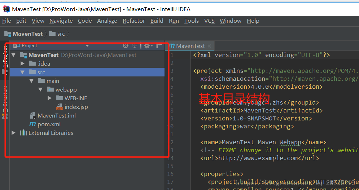Collapse the main folder arrow
Image resolution: width=359 pixels, height=190 pixels.
tap(31, 81)
